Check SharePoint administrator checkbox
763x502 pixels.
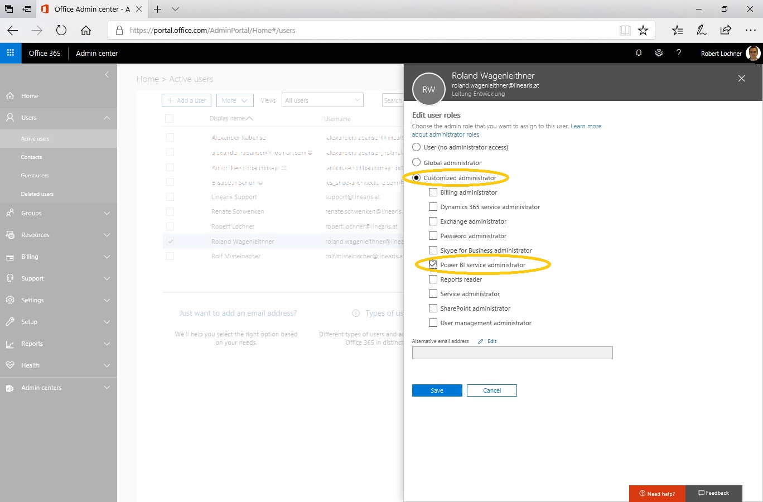pos(433,308)
